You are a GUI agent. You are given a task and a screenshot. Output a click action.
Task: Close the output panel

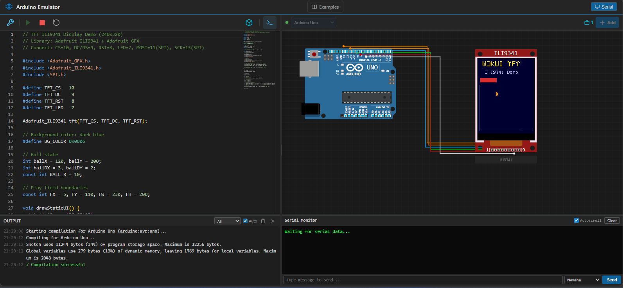[273, 221]
